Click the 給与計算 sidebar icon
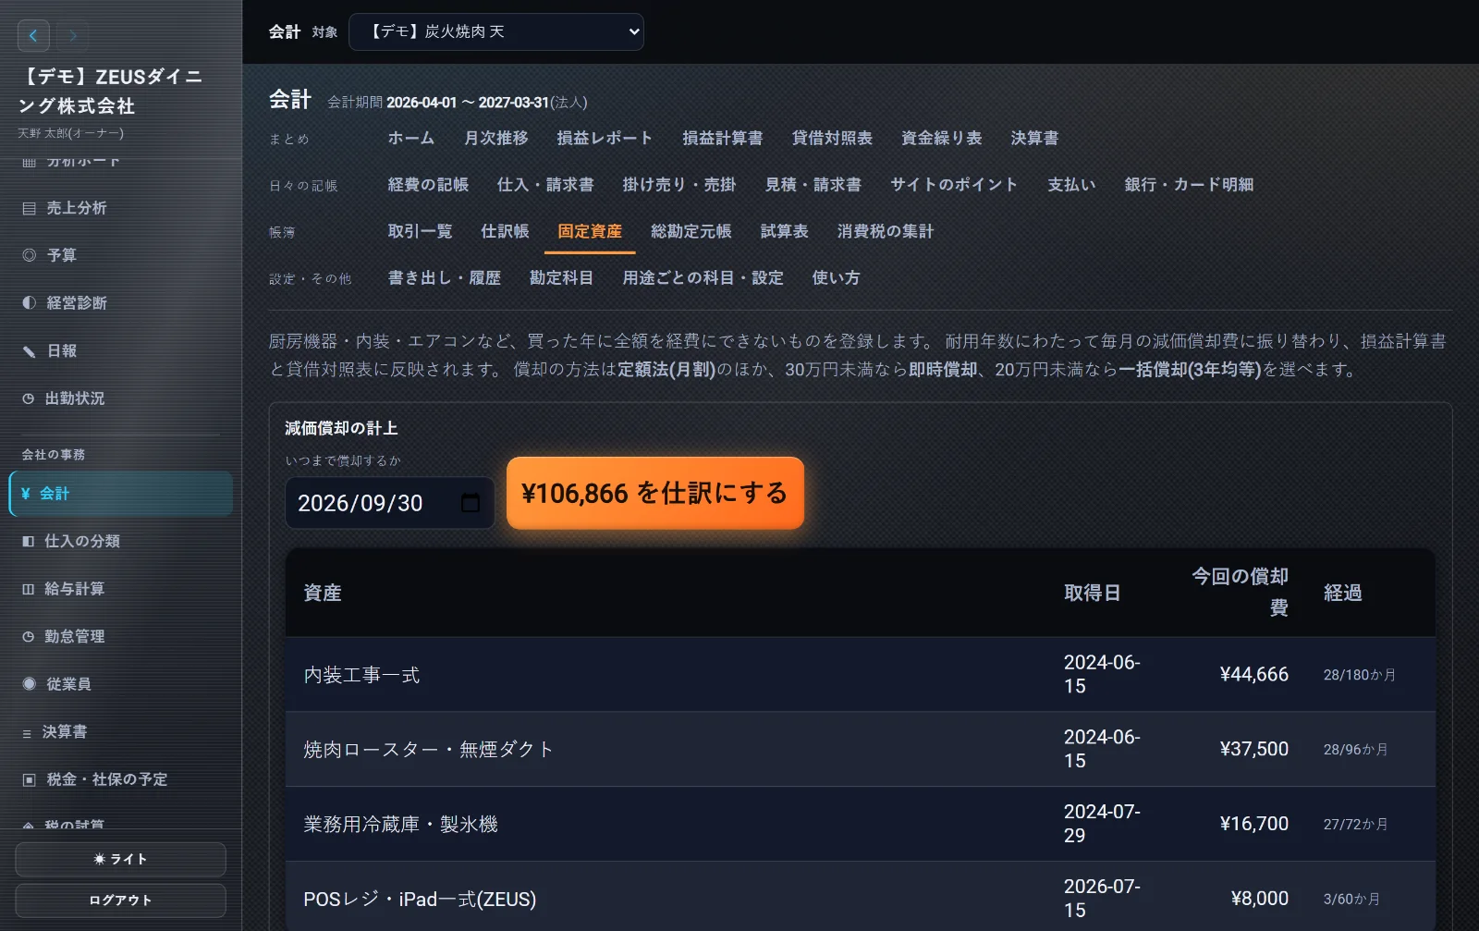Image resolution: width=1479 pixels, height=931 pixels. (29, 589)
